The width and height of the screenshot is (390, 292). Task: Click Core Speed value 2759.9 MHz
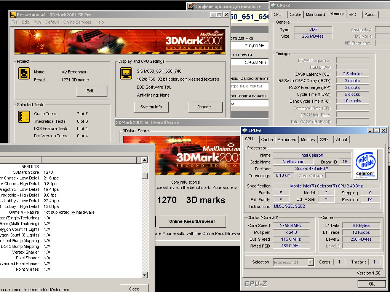coord(291,225)
